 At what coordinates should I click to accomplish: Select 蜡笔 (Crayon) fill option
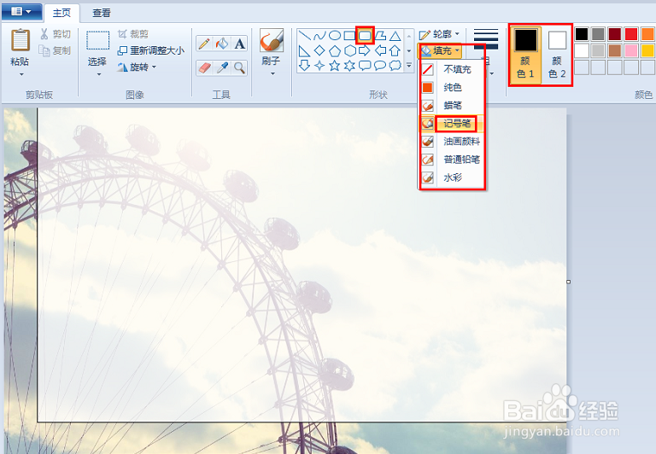click(451, 105)
